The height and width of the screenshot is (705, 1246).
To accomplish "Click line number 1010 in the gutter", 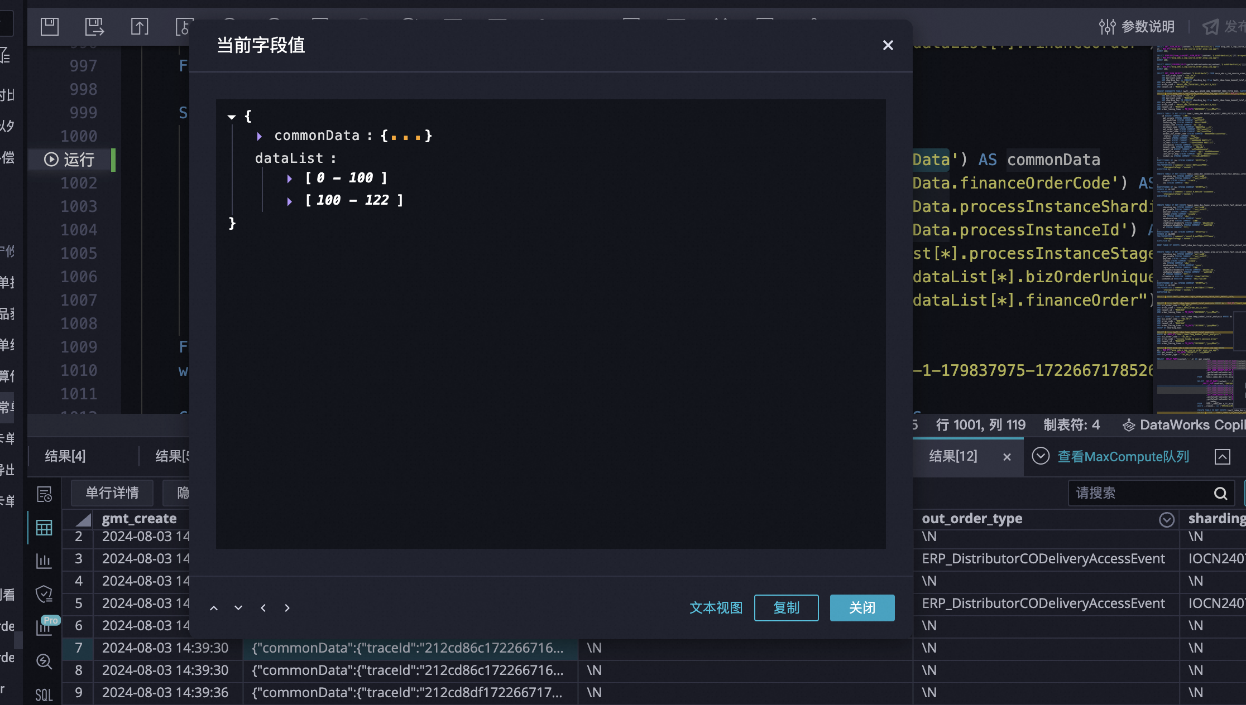I will 79,370.
